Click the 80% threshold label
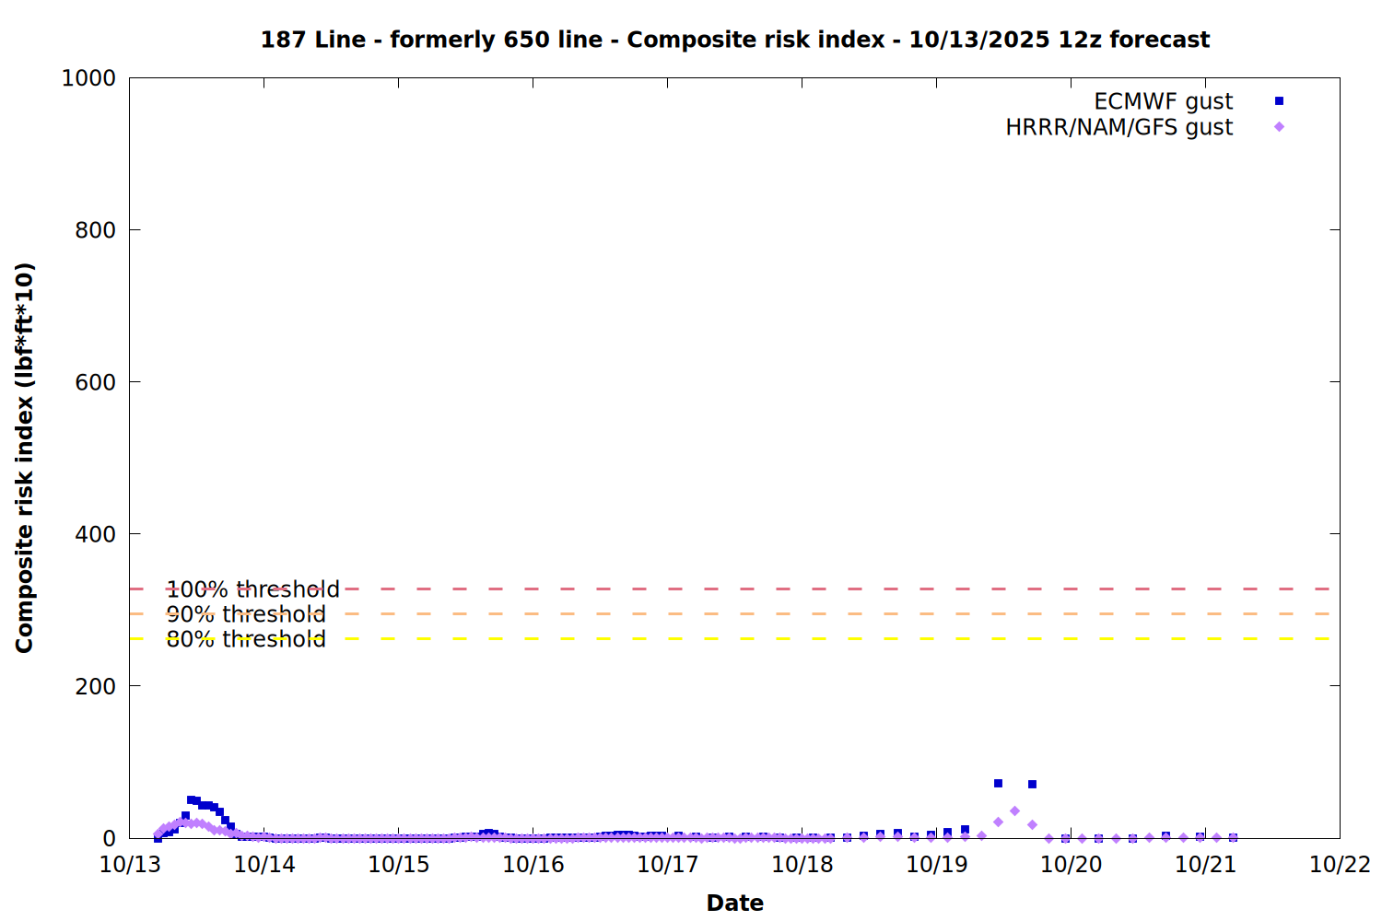Screen dimensions: 1382x921 pyautogui.click(x=246, y=639)
